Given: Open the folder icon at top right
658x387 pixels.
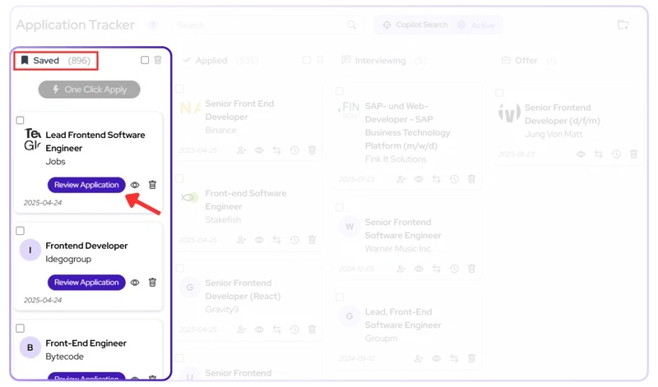Looking at the screenshot, I should [x=623, y=25].
